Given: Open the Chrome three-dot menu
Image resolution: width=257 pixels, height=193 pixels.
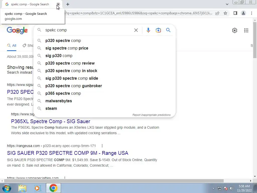Looking at the screenshot, I should coord(251,13).
